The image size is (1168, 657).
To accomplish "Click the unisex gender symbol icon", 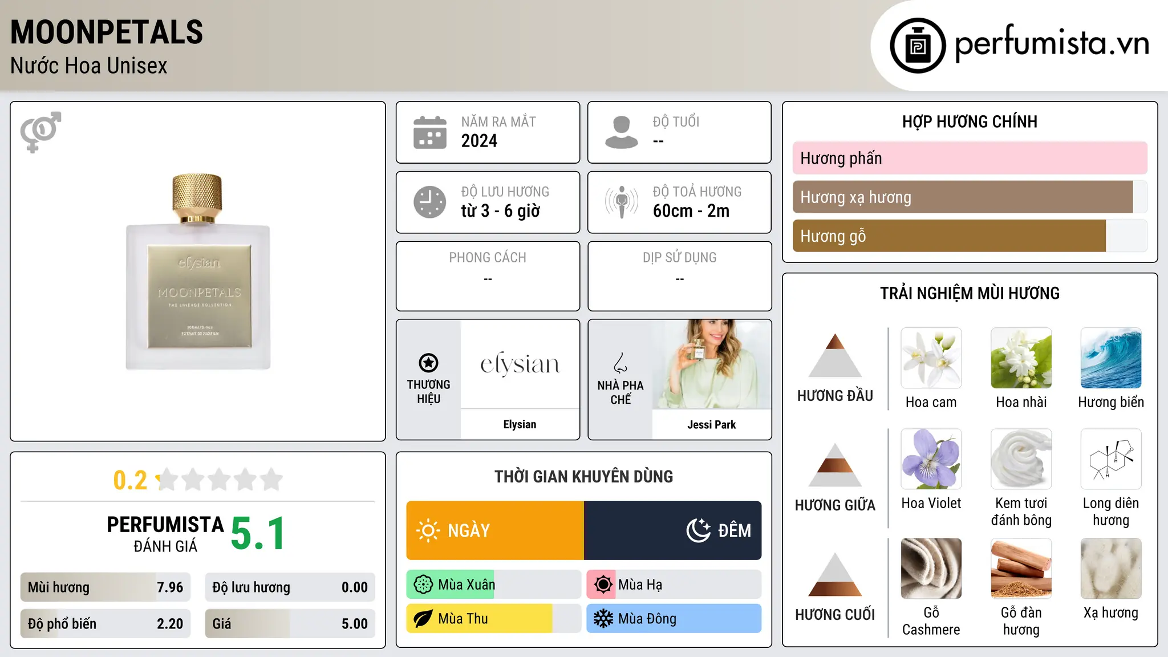I will point(40,132).
